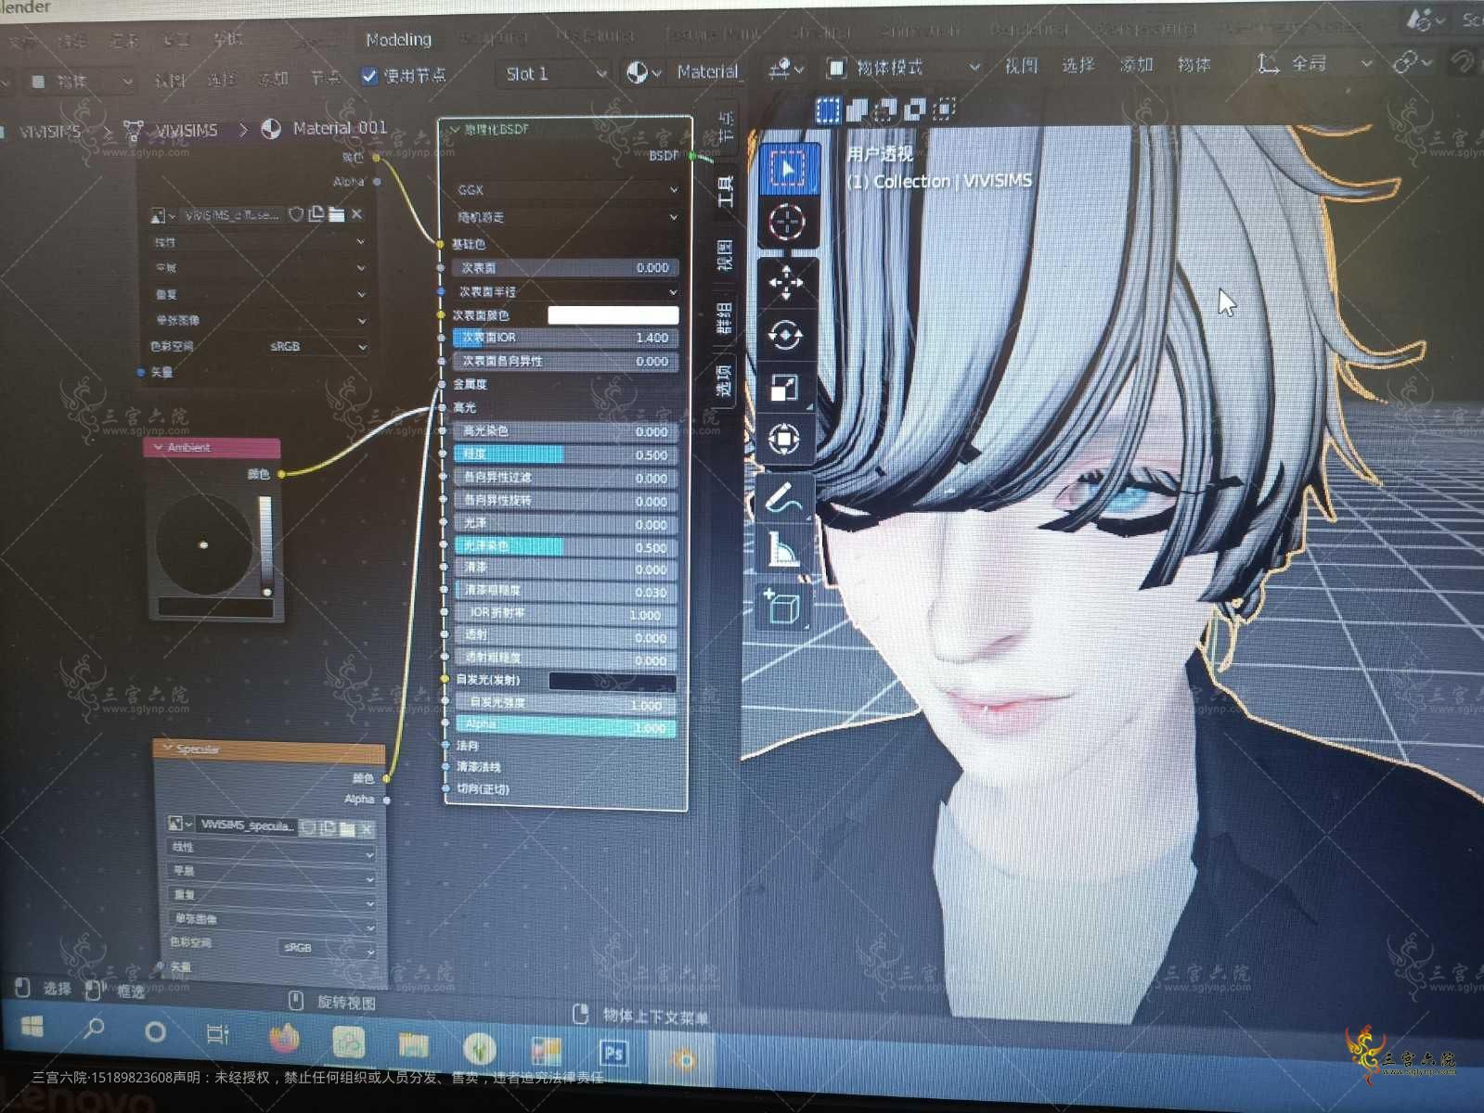This screenshot has height=1113, width=1484.
Task: Click the Material name field in header
Action: [707, 71]
